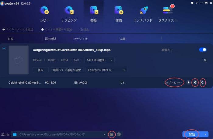
Task: Select the CatgivingbirthCatGivesBi... title row
Action: point(25,82)
